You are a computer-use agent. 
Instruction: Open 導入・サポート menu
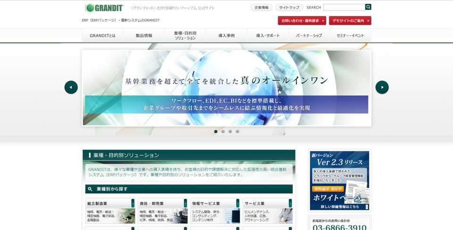(x=268, y=36)
